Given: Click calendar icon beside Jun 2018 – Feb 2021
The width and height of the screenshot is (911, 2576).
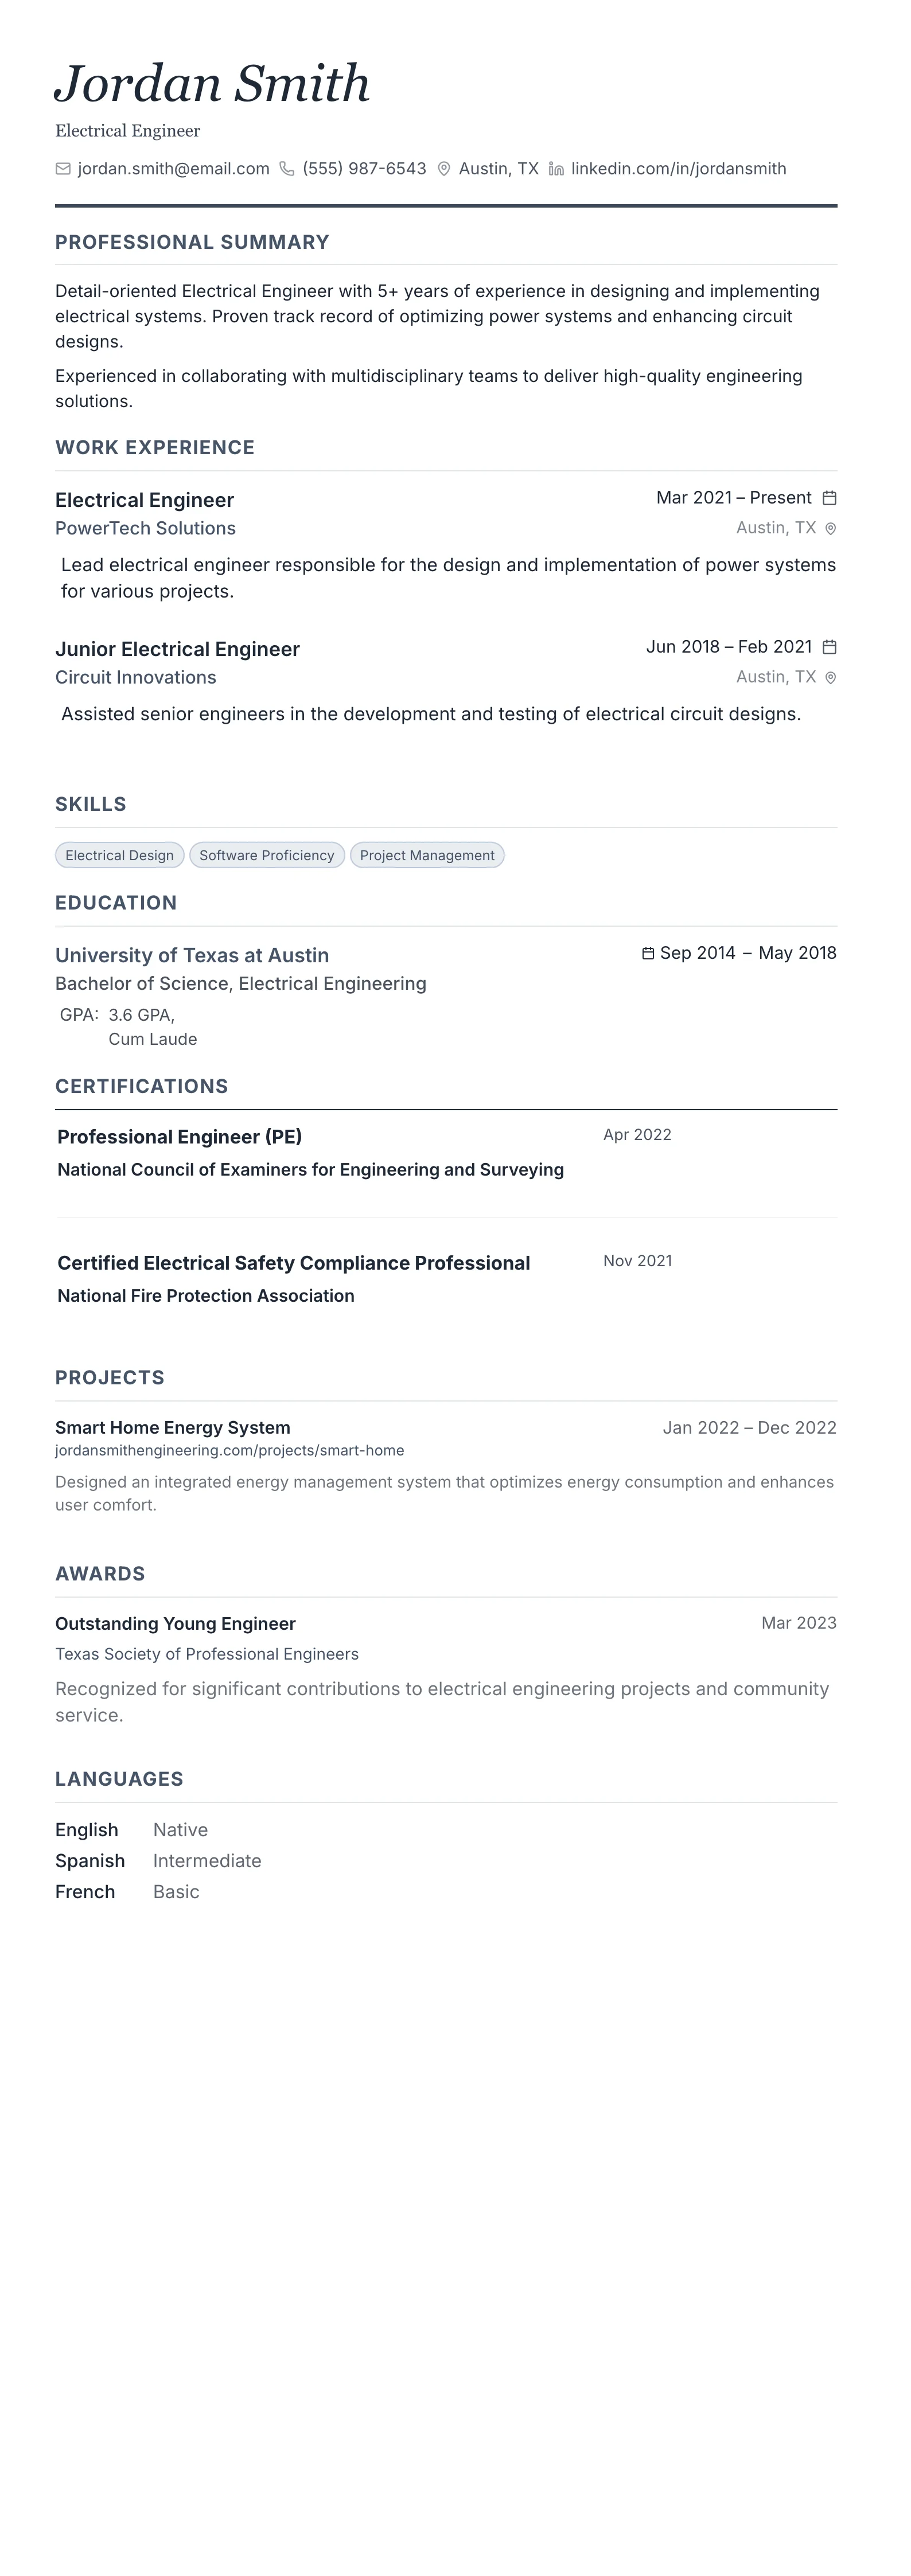Looking at the screenshot, I should click(829, 647).
